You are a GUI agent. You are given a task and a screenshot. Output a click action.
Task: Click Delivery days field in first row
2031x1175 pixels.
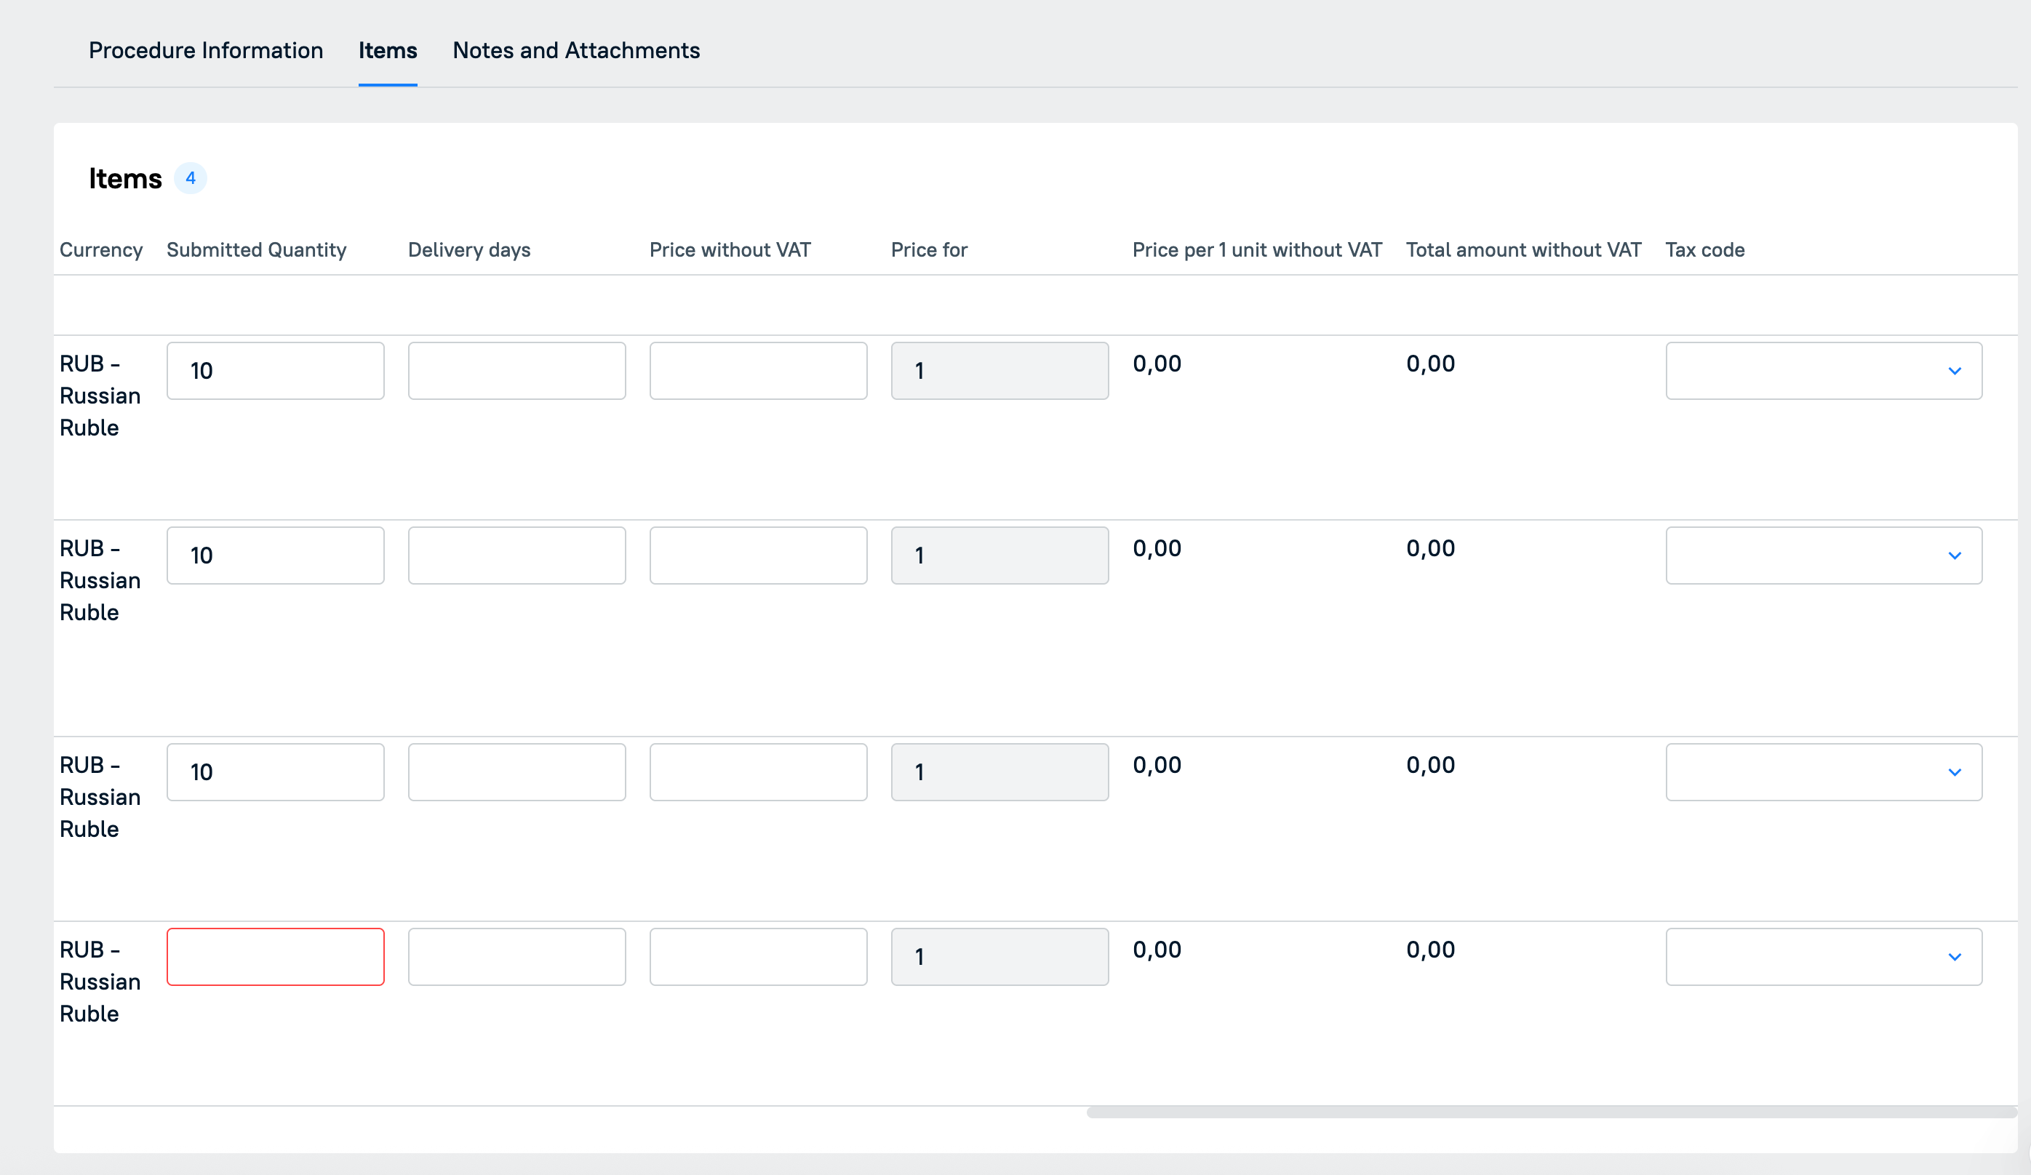[516, 370]
